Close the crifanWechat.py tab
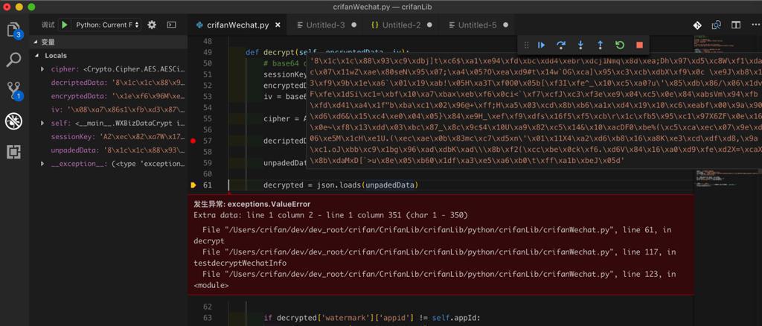Screen dimensions: 762x326 click(278, 25)
